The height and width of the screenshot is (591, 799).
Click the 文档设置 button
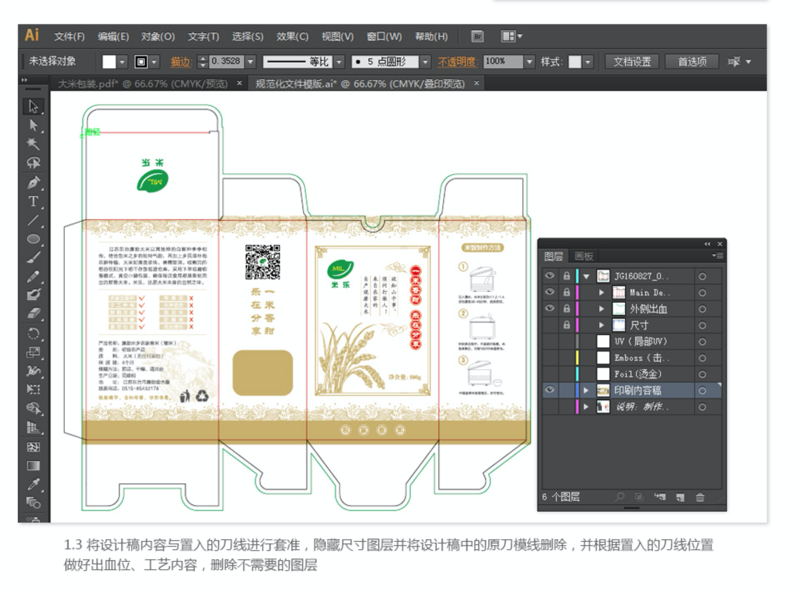632,62
